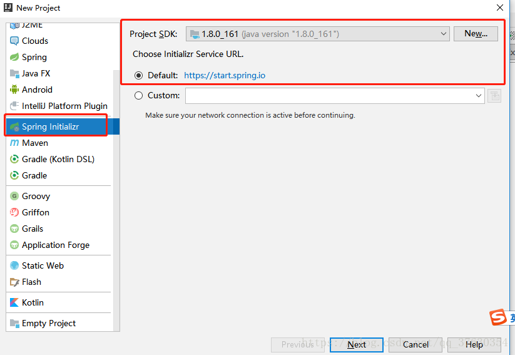Click the Spring Initializr icon

point(14,127)
